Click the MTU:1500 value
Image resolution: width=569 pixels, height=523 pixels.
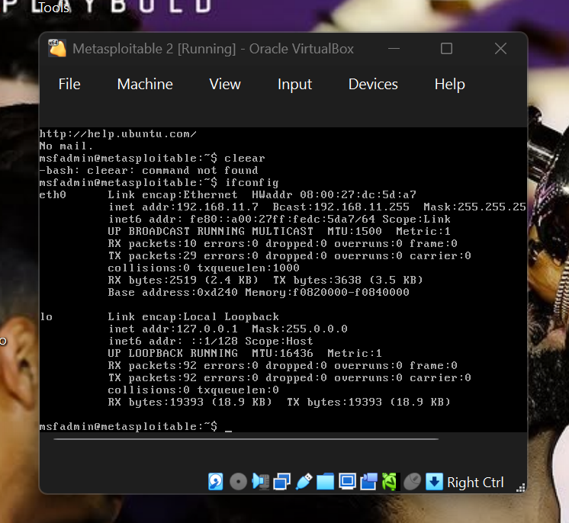pos(355,231)
